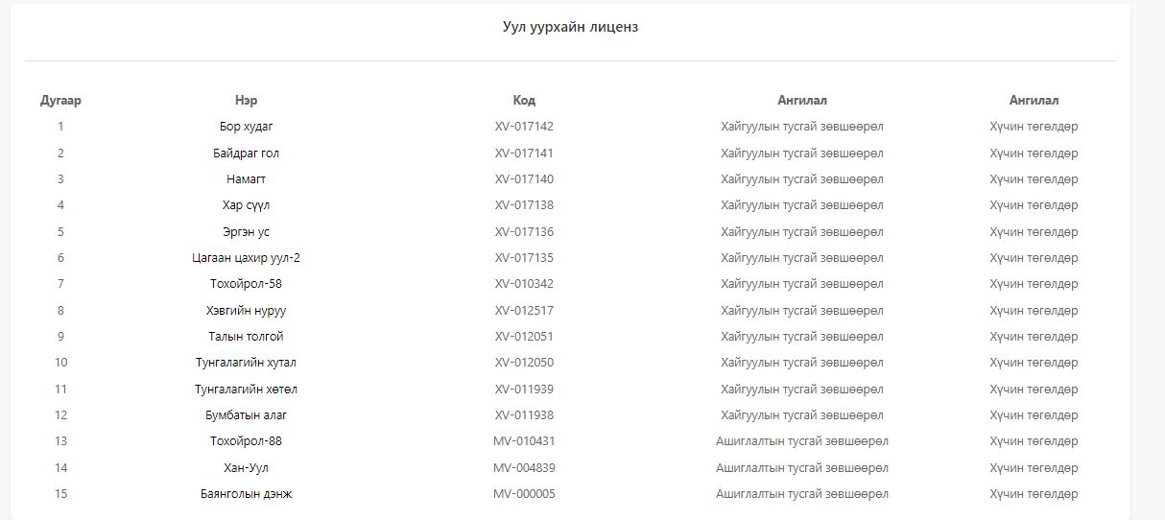
Task: Click the Дугаар column header
Action: tap(60, 100)
